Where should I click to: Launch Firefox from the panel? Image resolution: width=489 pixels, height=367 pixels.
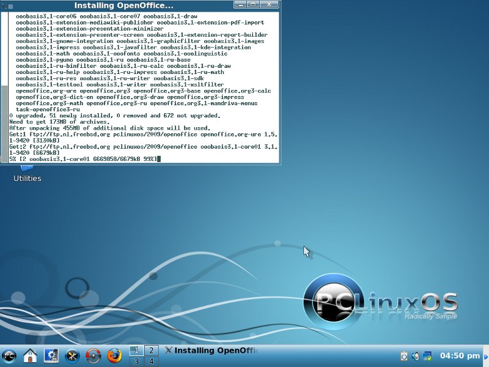pyautogui.click(x=114, y=355)
